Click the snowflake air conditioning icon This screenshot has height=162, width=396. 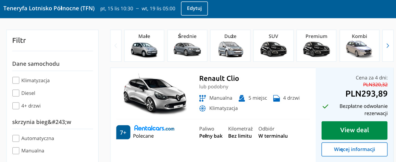point(202,109)
